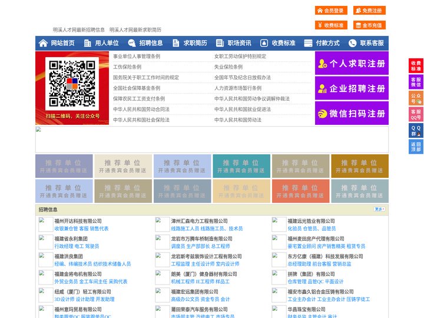Click the card icon beside 付款方式
Image resolution: width=424 pixels, height=318 pixels.
tap(308, 43)
